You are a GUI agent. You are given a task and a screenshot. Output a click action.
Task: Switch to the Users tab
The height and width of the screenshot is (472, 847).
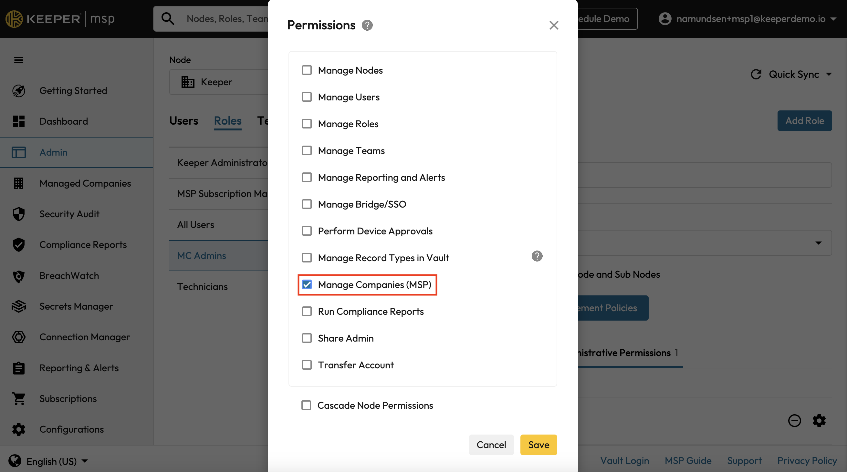click(x=183, y=121)
